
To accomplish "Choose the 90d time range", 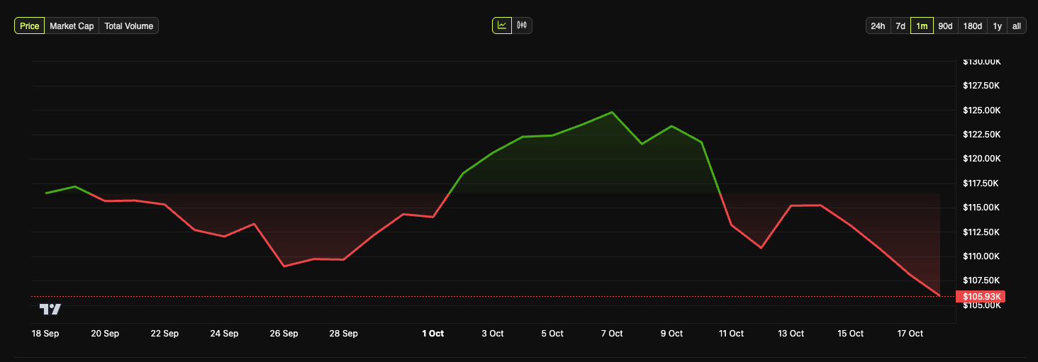I will tap(945, 26).
